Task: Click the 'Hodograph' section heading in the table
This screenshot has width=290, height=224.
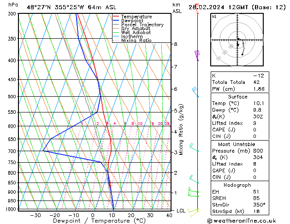Action: (x=237, y=185)
